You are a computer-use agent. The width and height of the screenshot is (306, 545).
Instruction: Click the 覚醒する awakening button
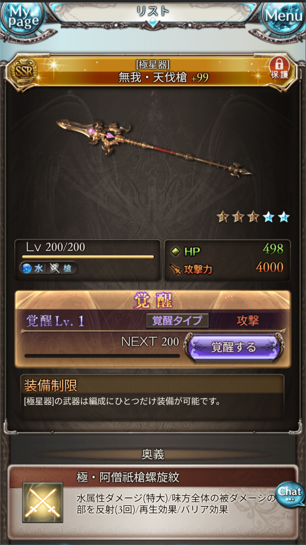pyautogui.click(x=234, y=347)
